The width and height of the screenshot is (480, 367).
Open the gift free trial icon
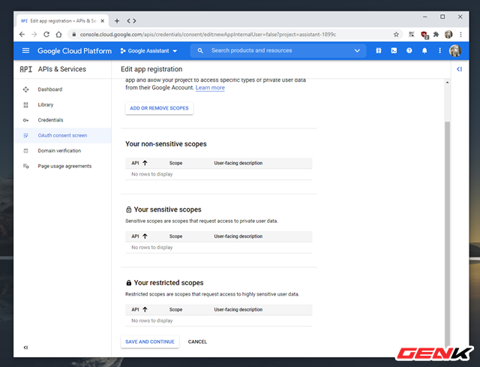pyautogui.click(x=379, y=50)
